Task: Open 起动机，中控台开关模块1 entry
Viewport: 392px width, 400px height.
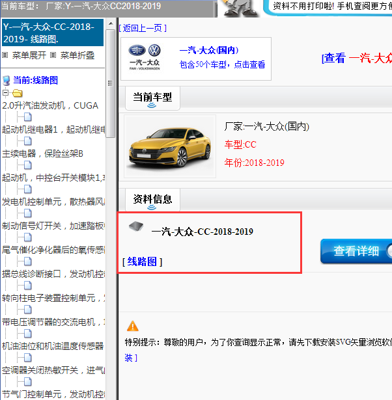Action: (x=53, y=178)
